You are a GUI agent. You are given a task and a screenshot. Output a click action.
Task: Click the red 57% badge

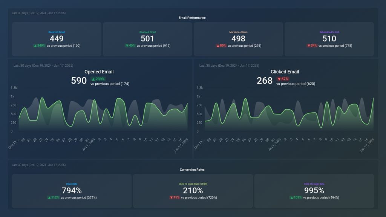pyautogui.click(x=283, y=79)
